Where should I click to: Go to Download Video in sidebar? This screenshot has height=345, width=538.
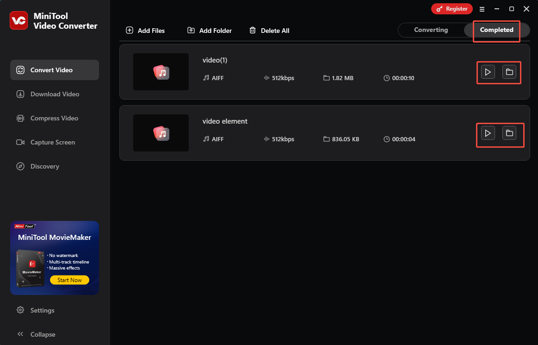click(55, 94)
